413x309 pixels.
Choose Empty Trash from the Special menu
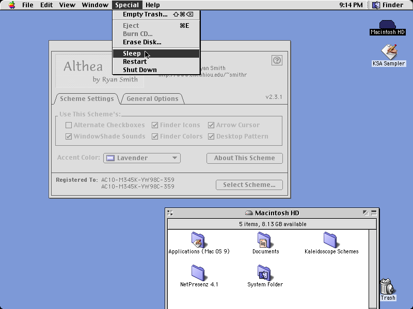tap(156, 14)
